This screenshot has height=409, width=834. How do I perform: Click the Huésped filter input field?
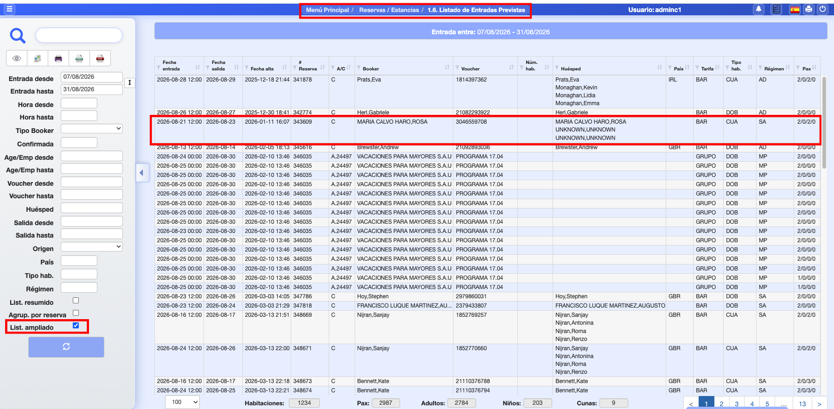click(x=92, y=208)
